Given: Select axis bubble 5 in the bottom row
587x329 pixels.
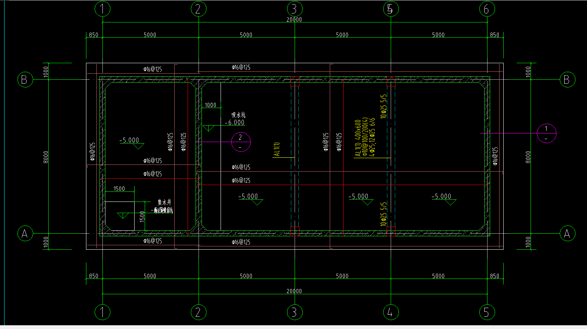Looking at the screenshot, I should pos(487,312).
